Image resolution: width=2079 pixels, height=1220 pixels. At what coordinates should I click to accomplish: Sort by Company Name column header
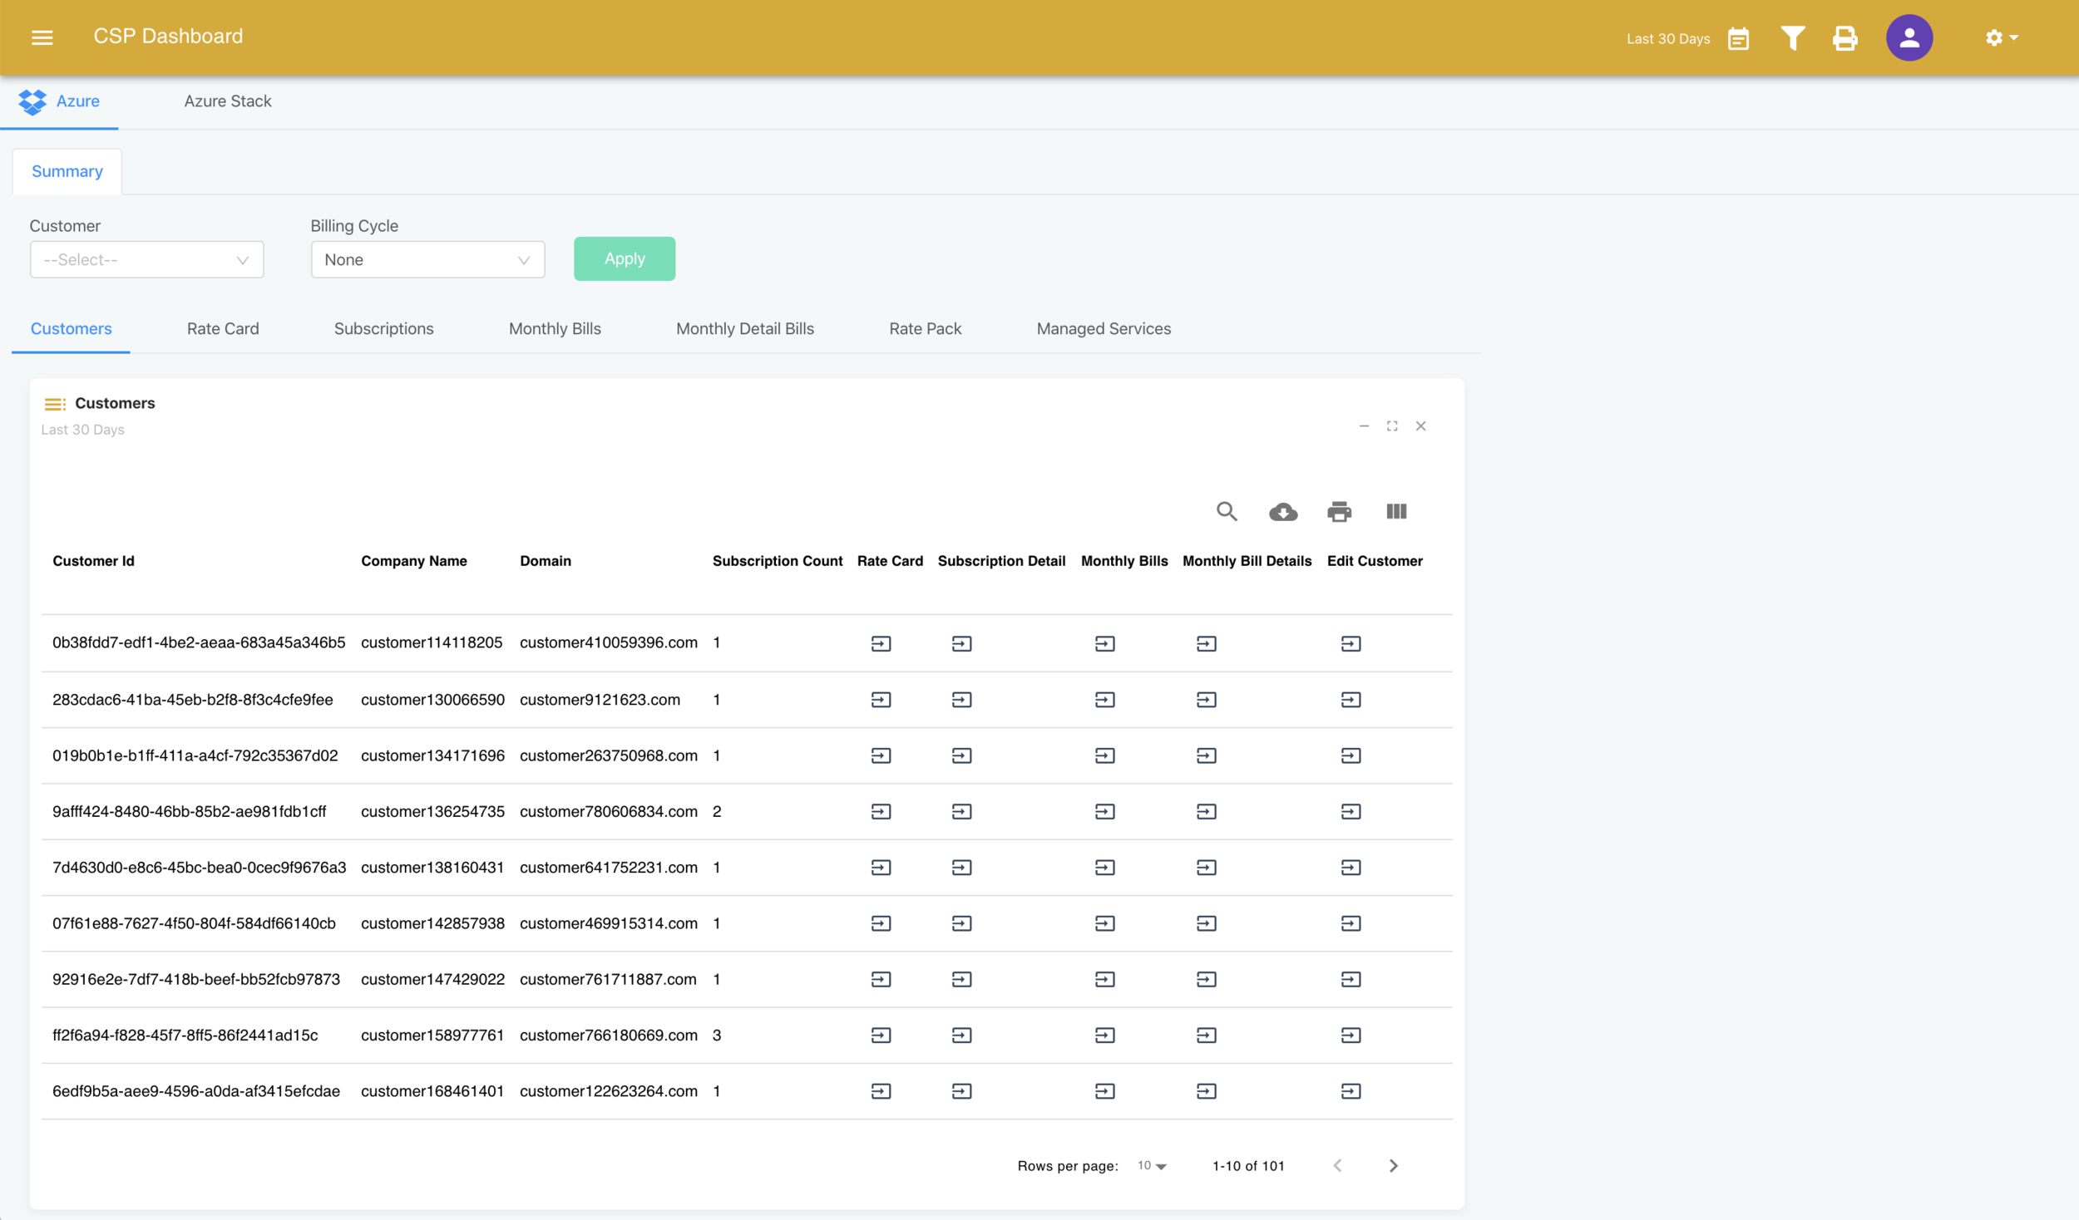[x=413, y=561]
